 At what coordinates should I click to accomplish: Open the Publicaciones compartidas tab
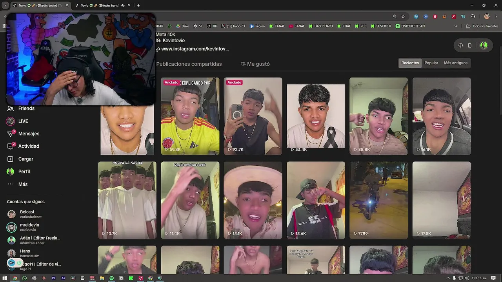coord(189,64)
